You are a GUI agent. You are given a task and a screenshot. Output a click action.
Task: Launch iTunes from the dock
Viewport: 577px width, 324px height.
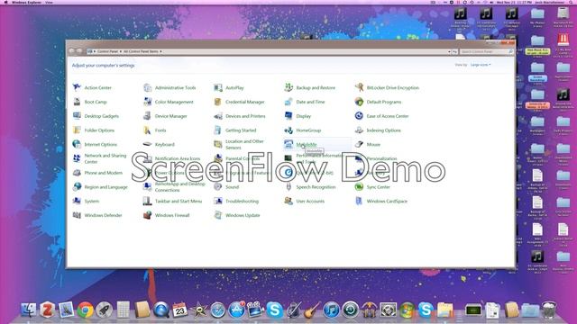(x=331, y=310)
